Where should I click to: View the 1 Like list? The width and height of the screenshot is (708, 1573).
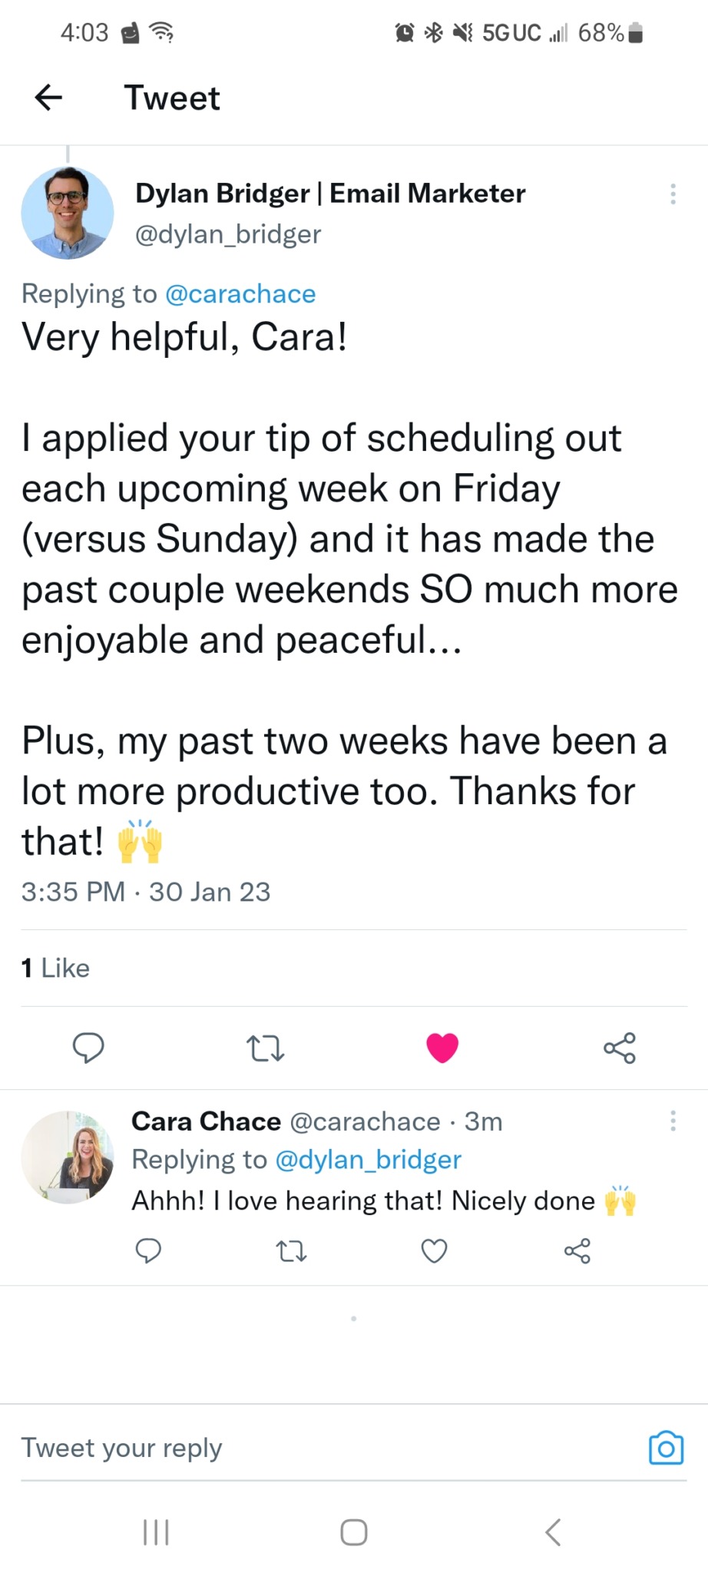click(55, 968)
